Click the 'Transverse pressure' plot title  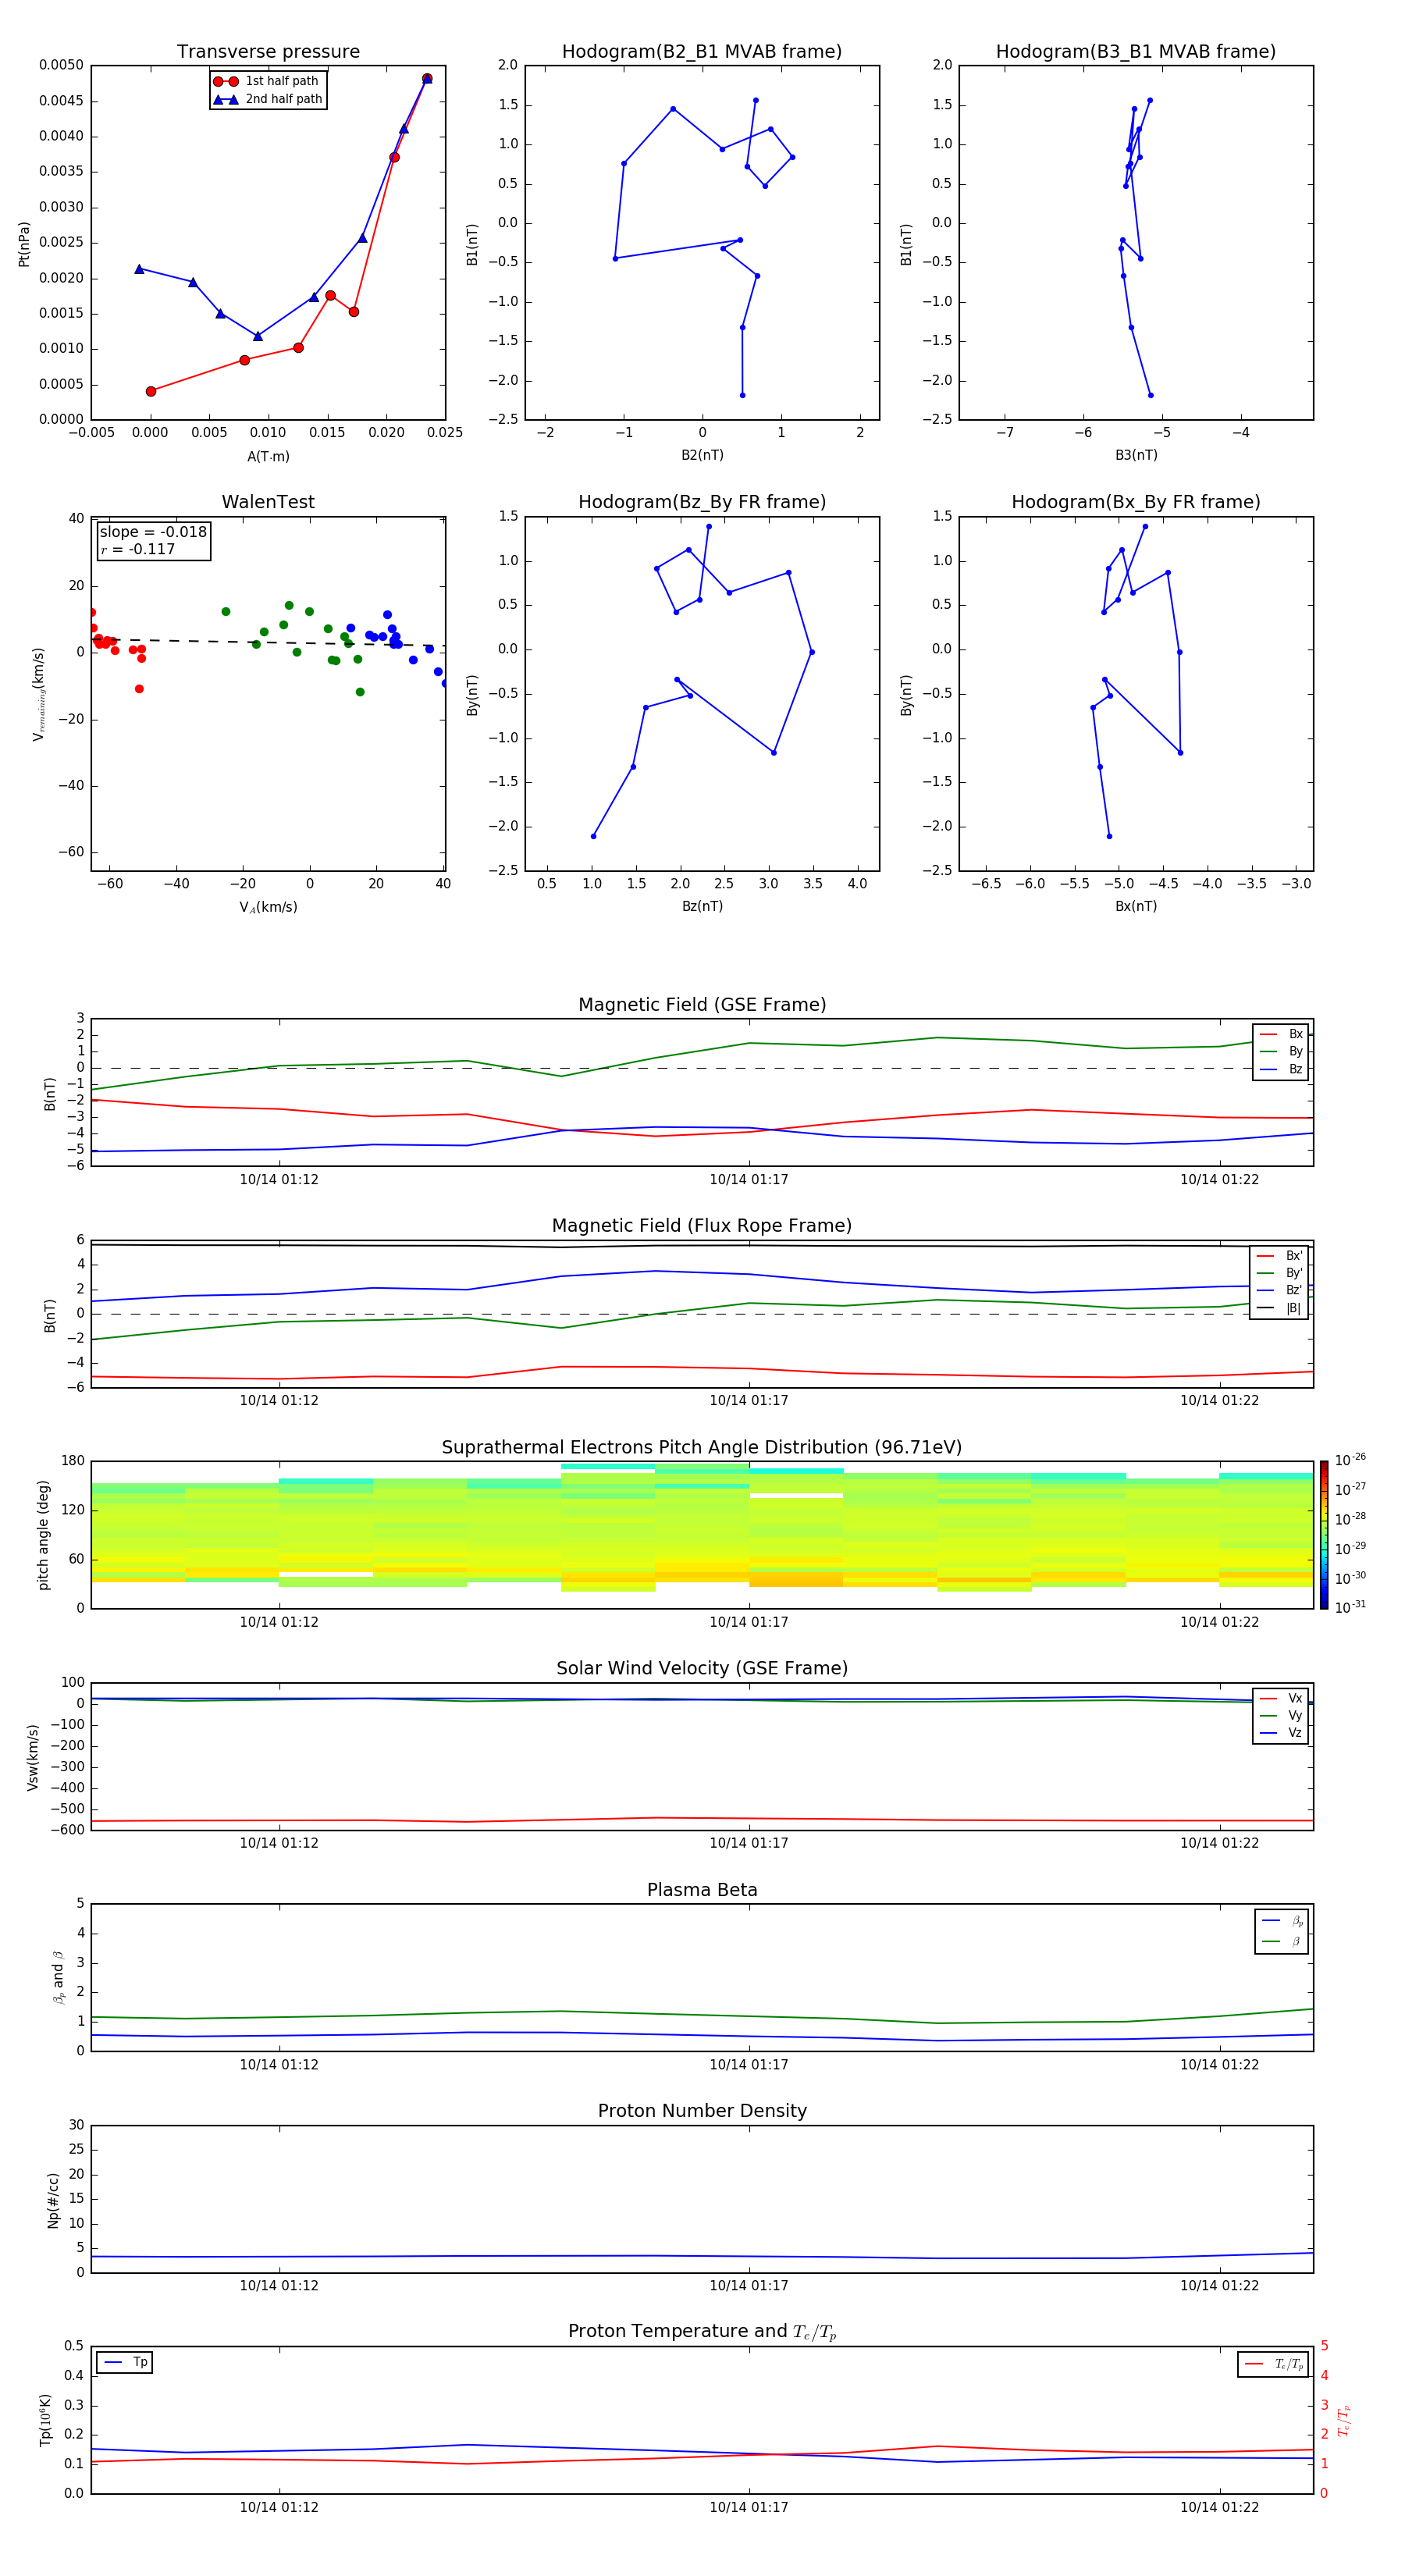click(268, 52)
